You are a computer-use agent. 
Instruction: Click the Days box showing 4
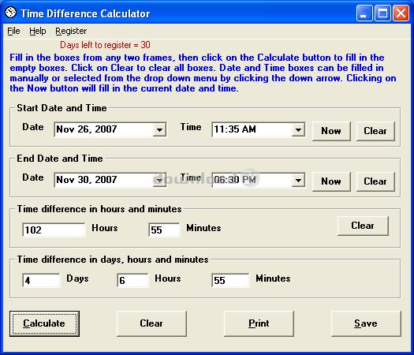pyautogui.click(x=41, y=280)
